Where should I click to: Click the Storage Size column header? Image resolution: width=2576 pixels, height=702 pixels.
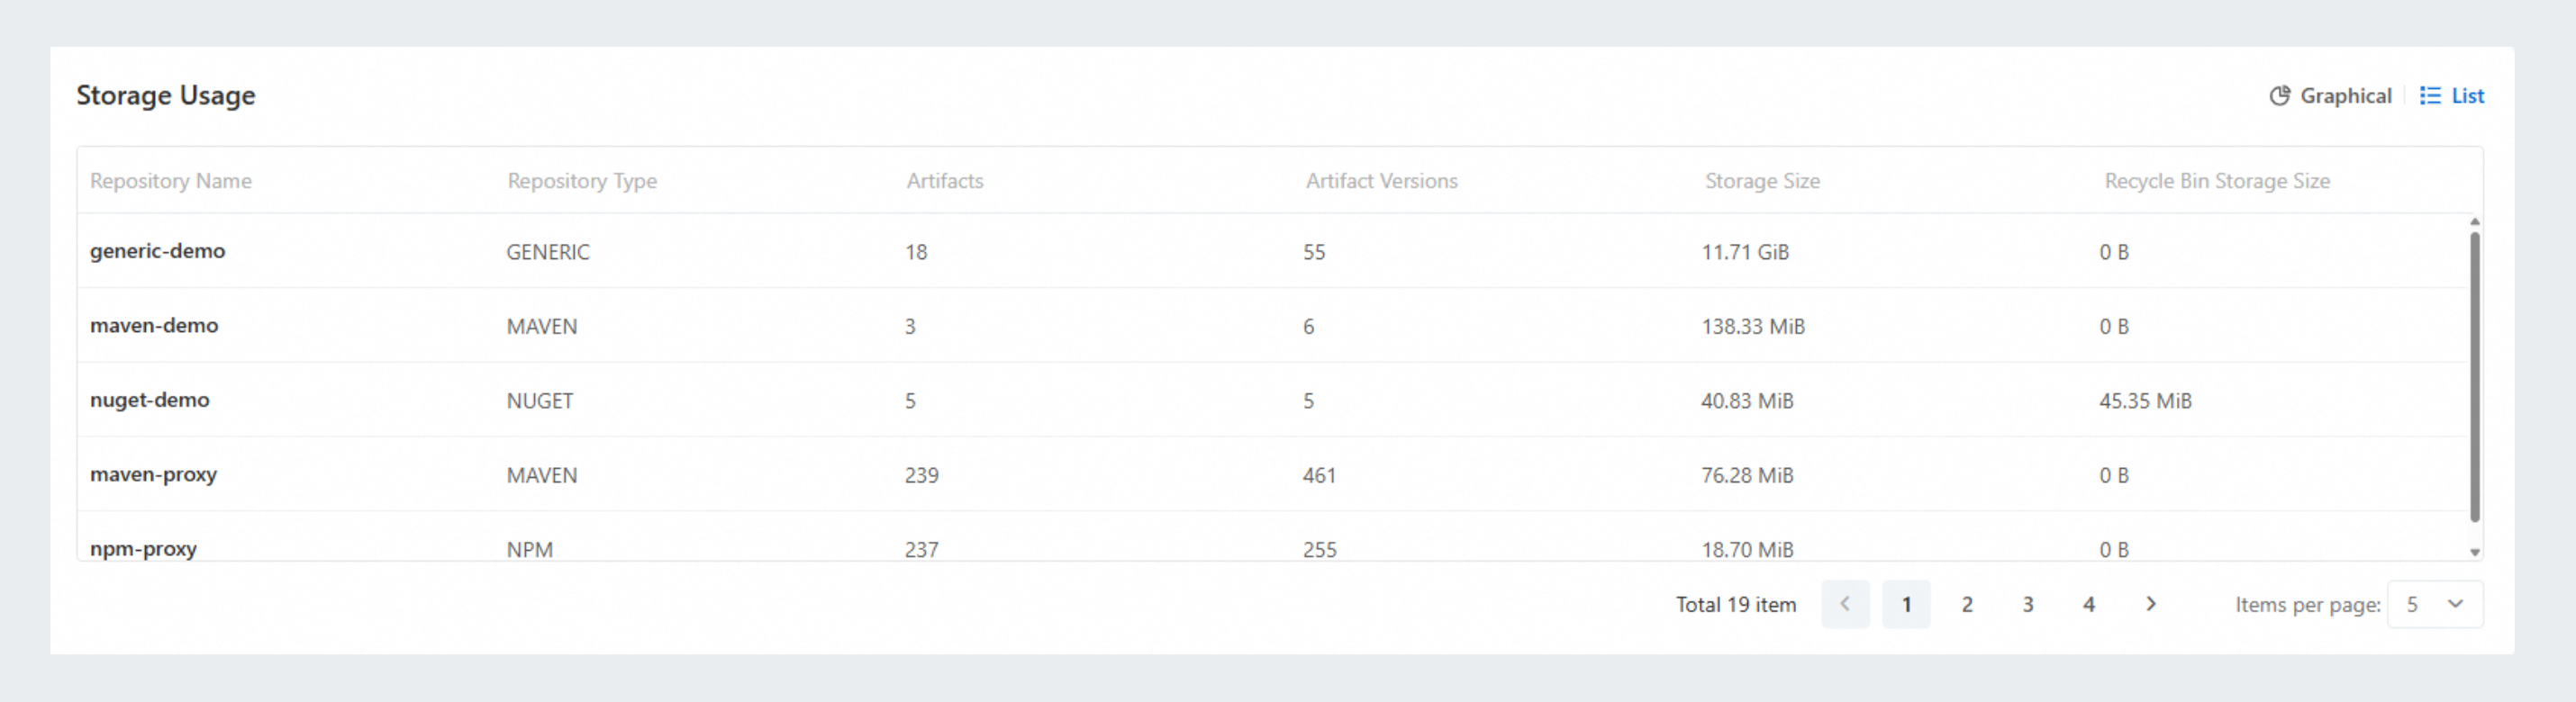(x=1762, y=181)
